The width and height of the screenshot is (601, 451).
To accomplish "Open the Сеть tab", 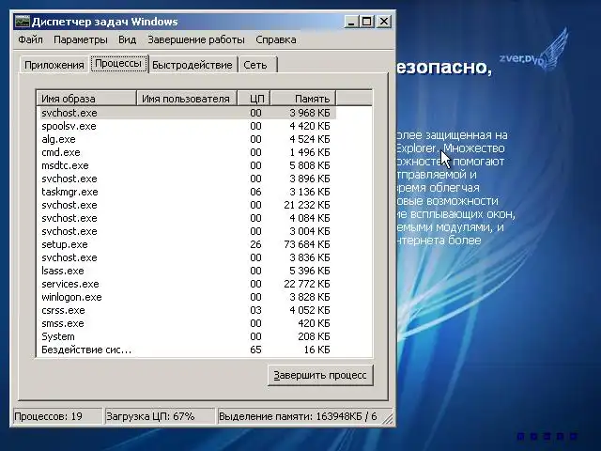I will coord(255,65).
